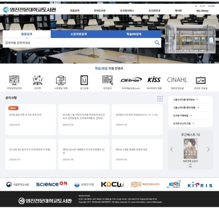This screenshot has height=210, width=219.
Task: Click the 바른연애 길잡이 book cover
Action: tap(190, 149)
